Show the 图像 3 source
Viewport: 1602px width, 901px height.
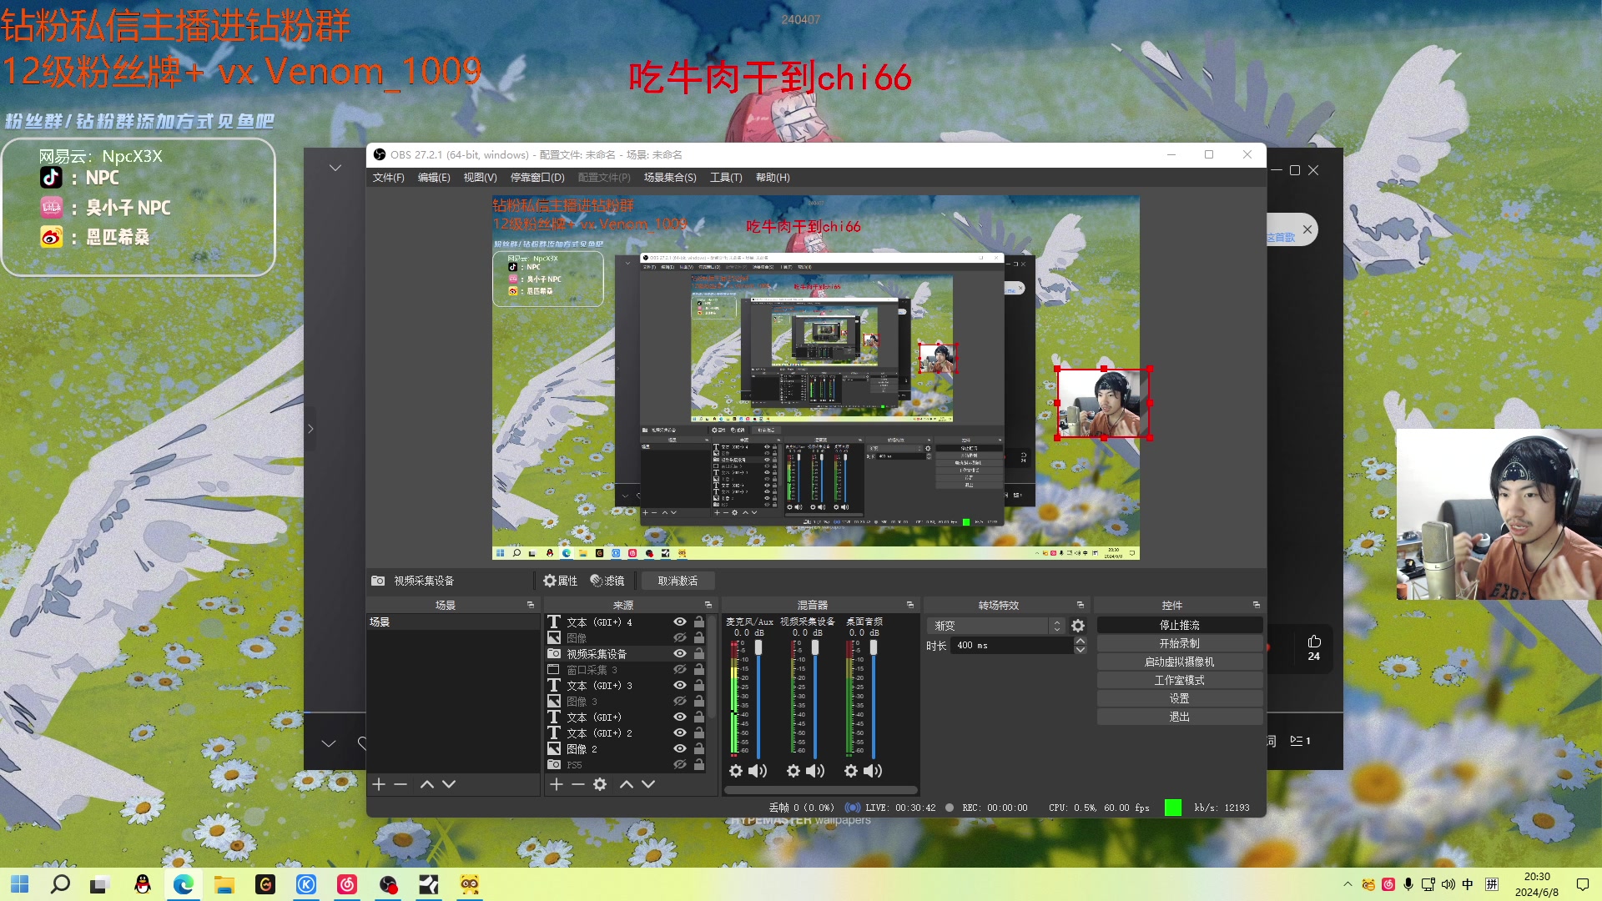click(x=680, y=702)
